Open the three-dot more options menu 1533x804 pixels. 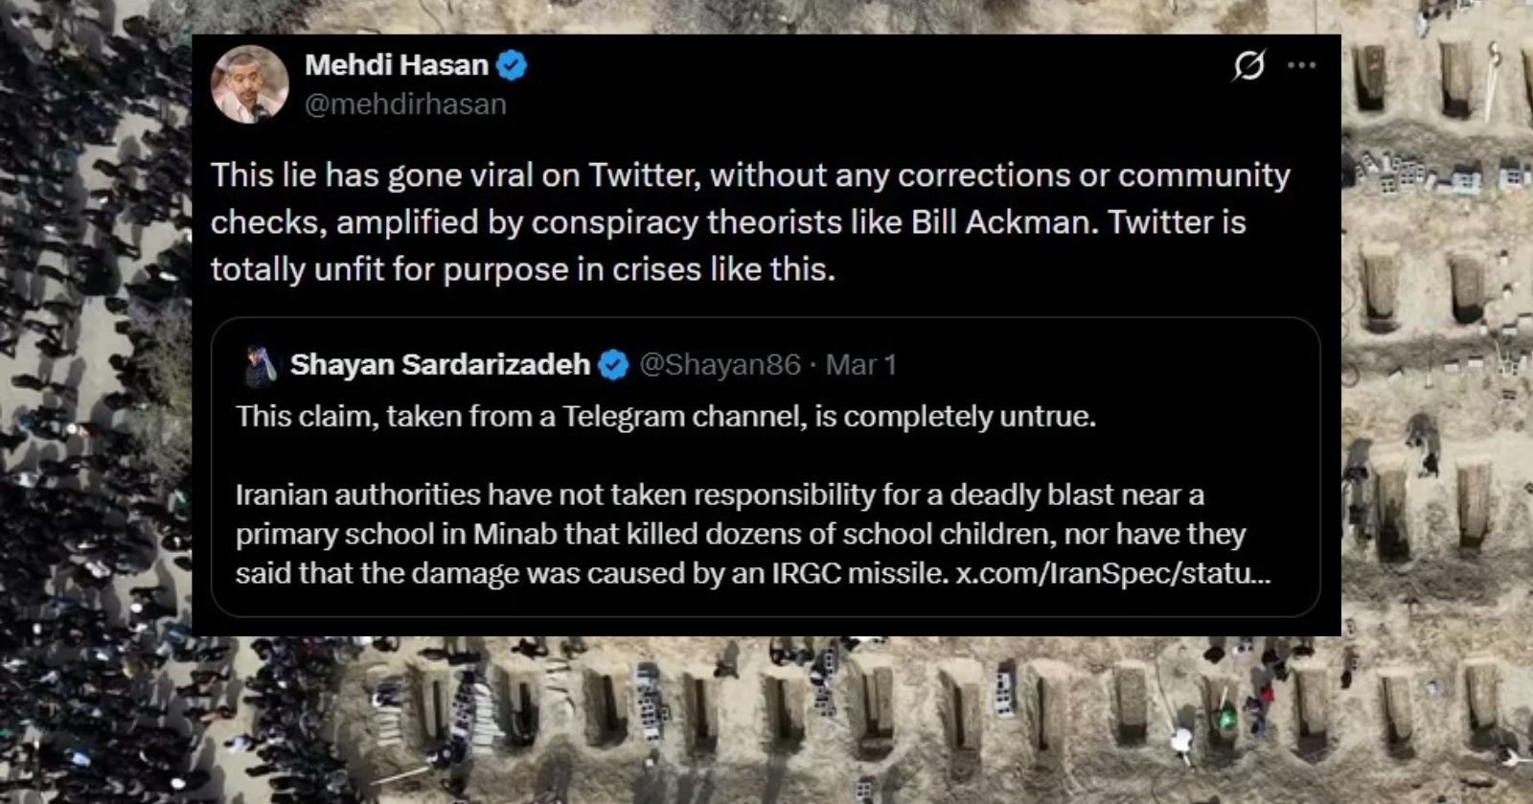[1301, 65]
